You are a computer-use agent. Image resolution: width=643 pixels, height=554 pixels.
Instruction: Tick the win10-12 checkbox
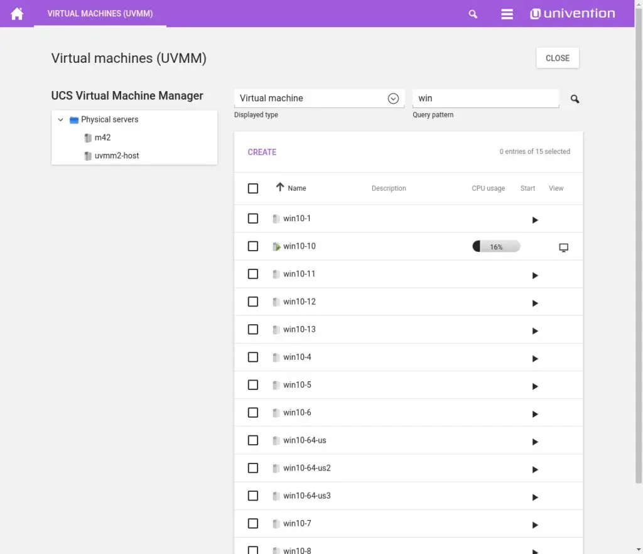(x=253, y=301)
